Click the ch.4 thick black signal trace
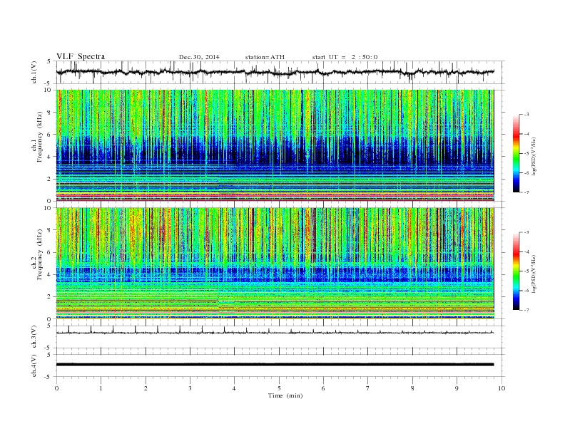The height and width of the screenshot is (436, 565). 275,365
